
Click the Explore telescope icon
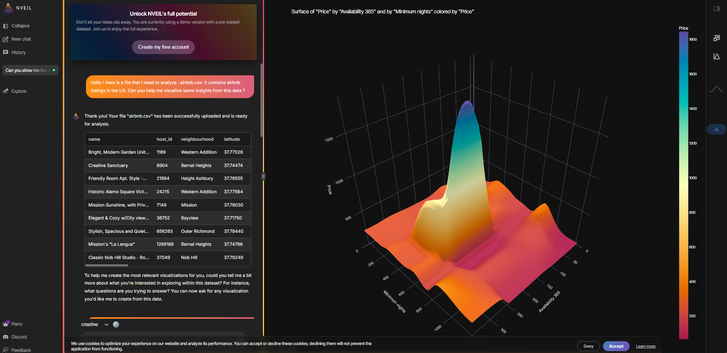point(6,91)
